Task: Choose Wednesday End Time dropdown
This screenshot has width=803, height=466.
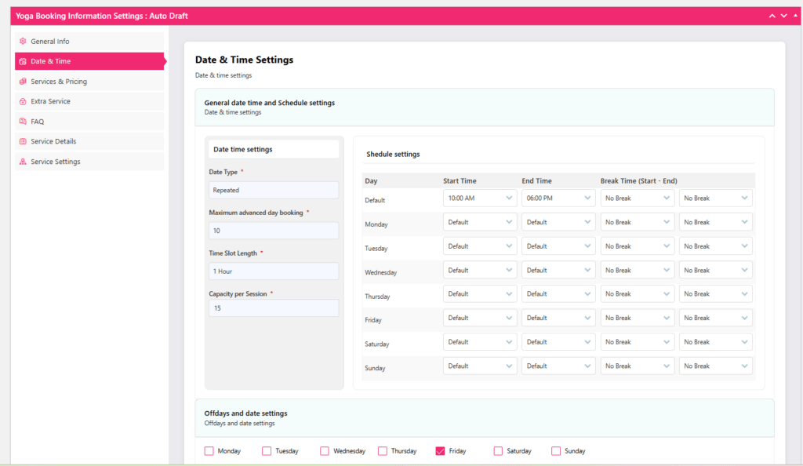Action: (558, 271)
